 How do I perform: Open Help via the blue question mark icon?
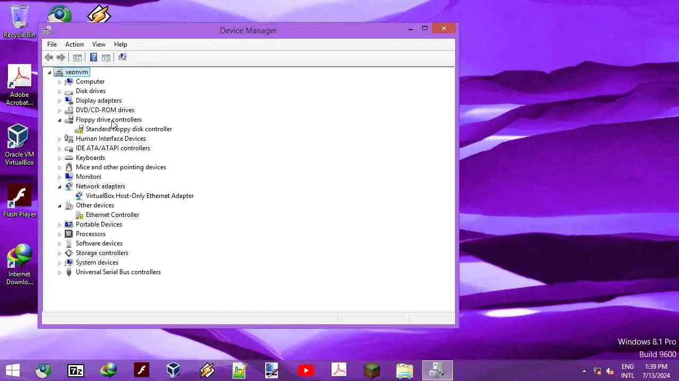click(93, 57)
